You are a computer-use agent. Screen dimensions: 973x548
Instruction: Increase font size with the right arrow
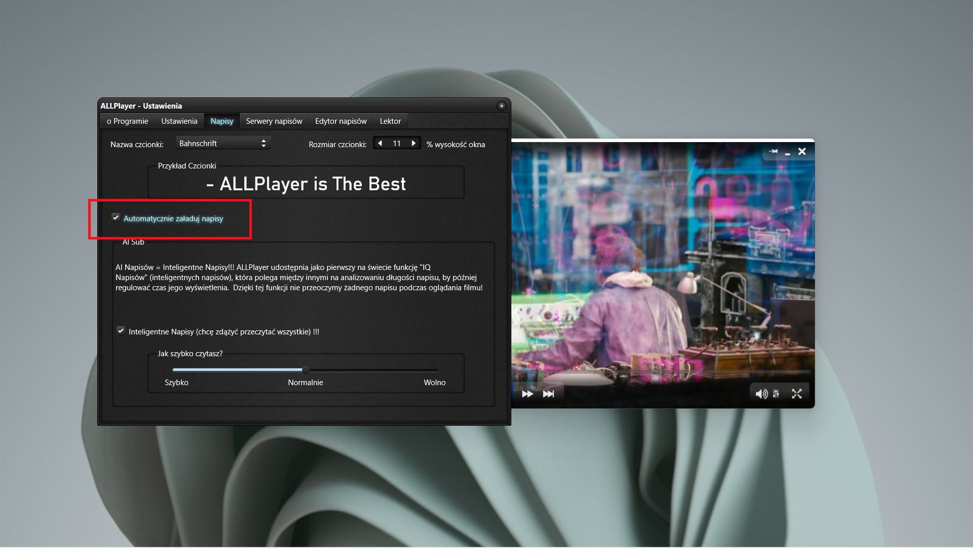pyautogui.click(x=414, y=143)
